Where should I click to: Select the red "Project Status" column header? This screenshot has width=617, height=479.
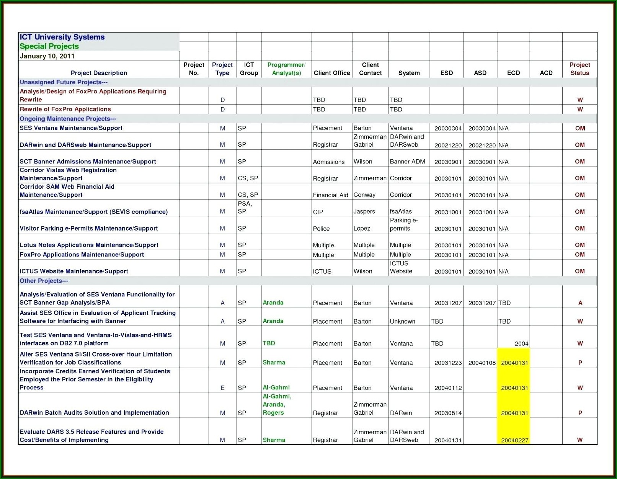pos(579,69)
